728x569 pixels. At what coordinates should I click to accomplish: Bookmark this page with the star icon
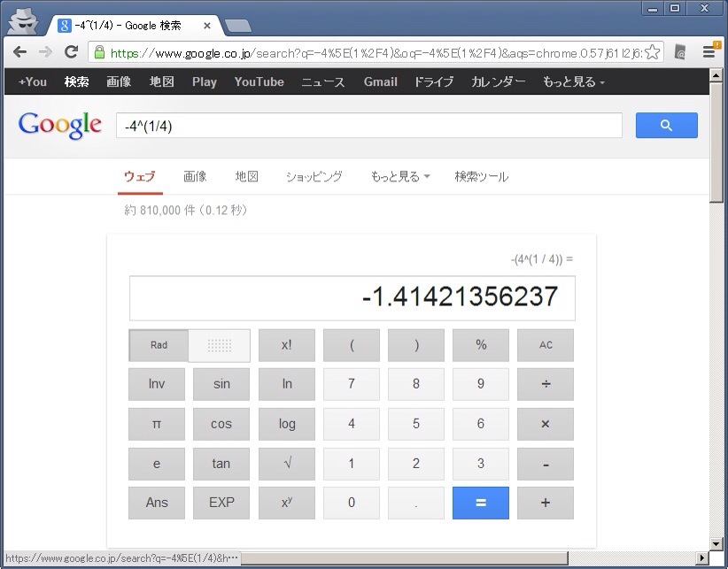tap(653, 52)
